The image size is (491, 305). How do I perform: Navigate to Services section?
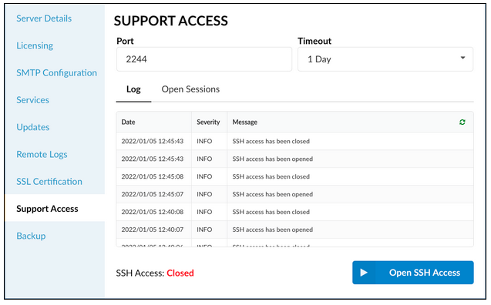[x=32, y=100]
